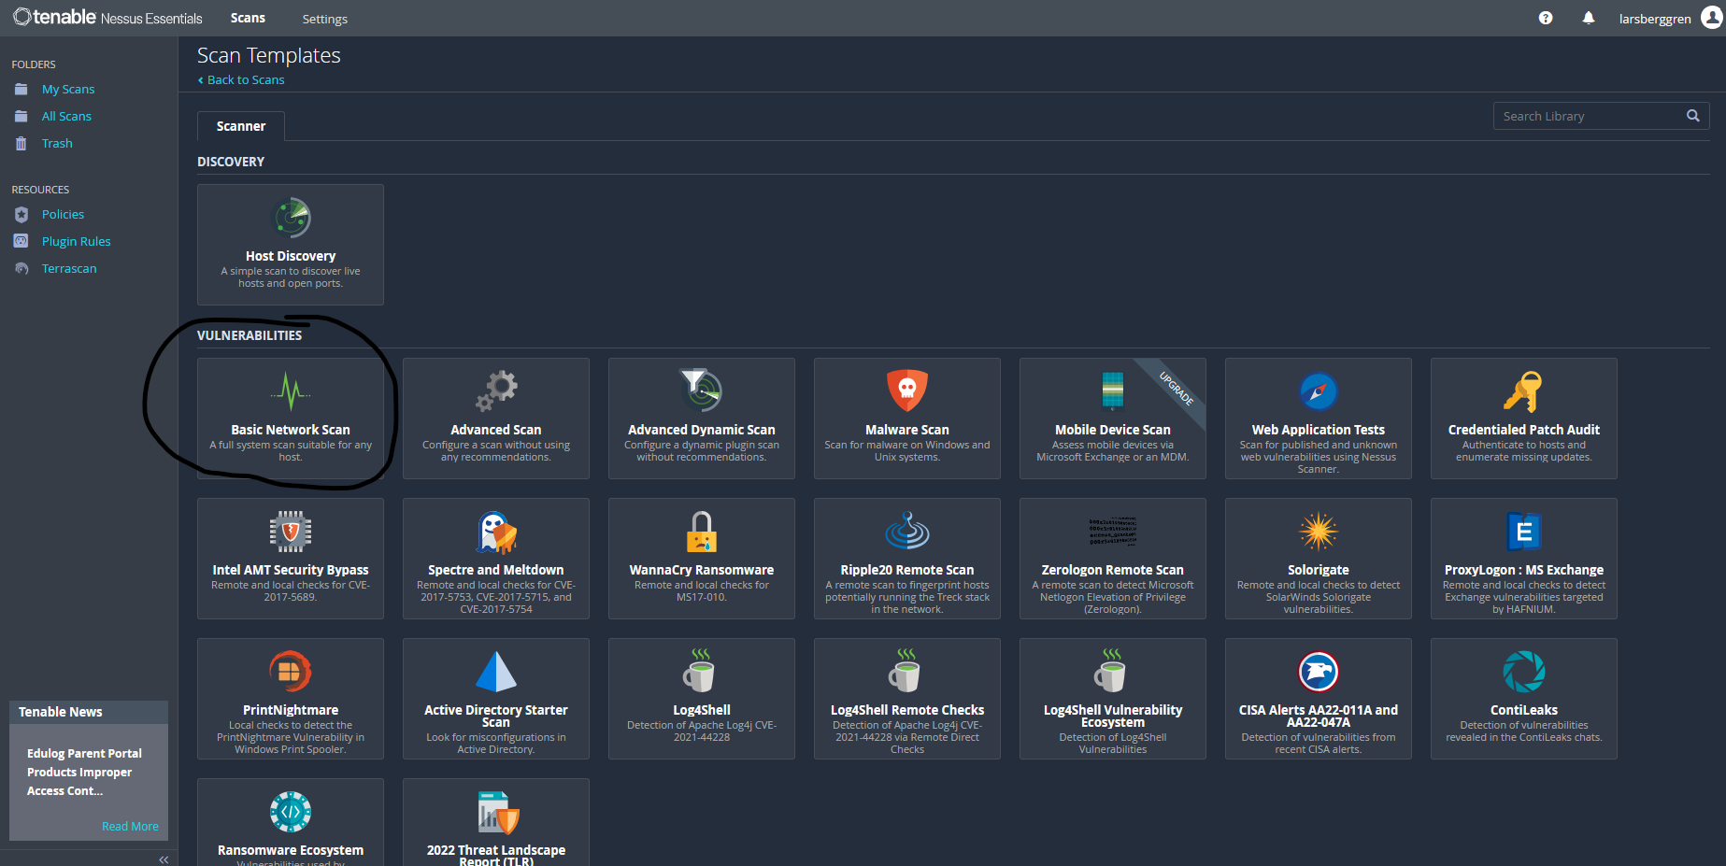
Task: Switch to the Scanner tab
Action: click(240, 125)
